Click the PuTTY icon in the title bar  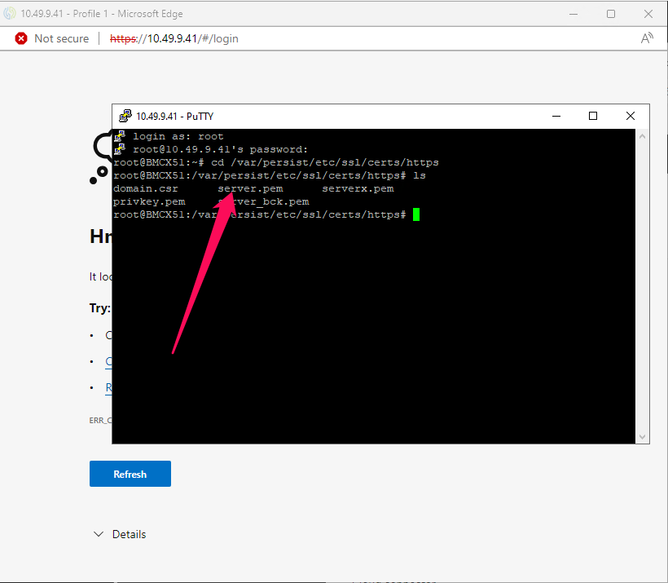tap(125, 116)
